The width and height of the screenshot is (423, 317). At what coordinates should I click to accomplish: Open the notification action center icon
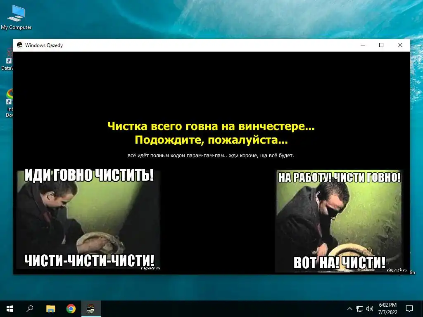[409, 309]
